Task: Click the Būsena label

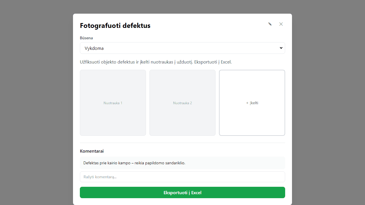Action: click(x=86, y=38)
